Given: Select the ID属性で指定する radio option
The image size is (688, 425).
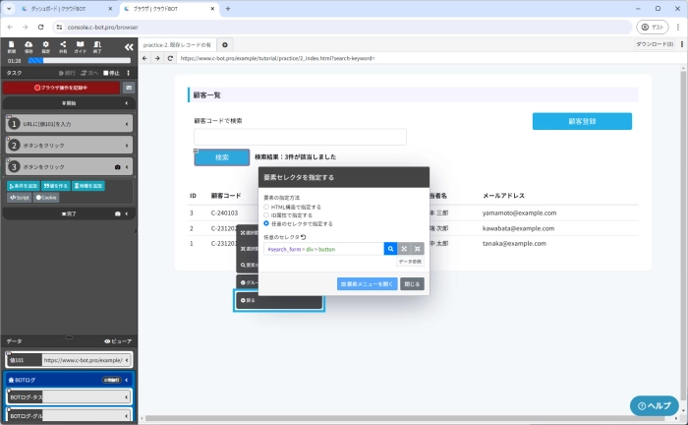Looking at the screenshot, I should coord(266,215).
